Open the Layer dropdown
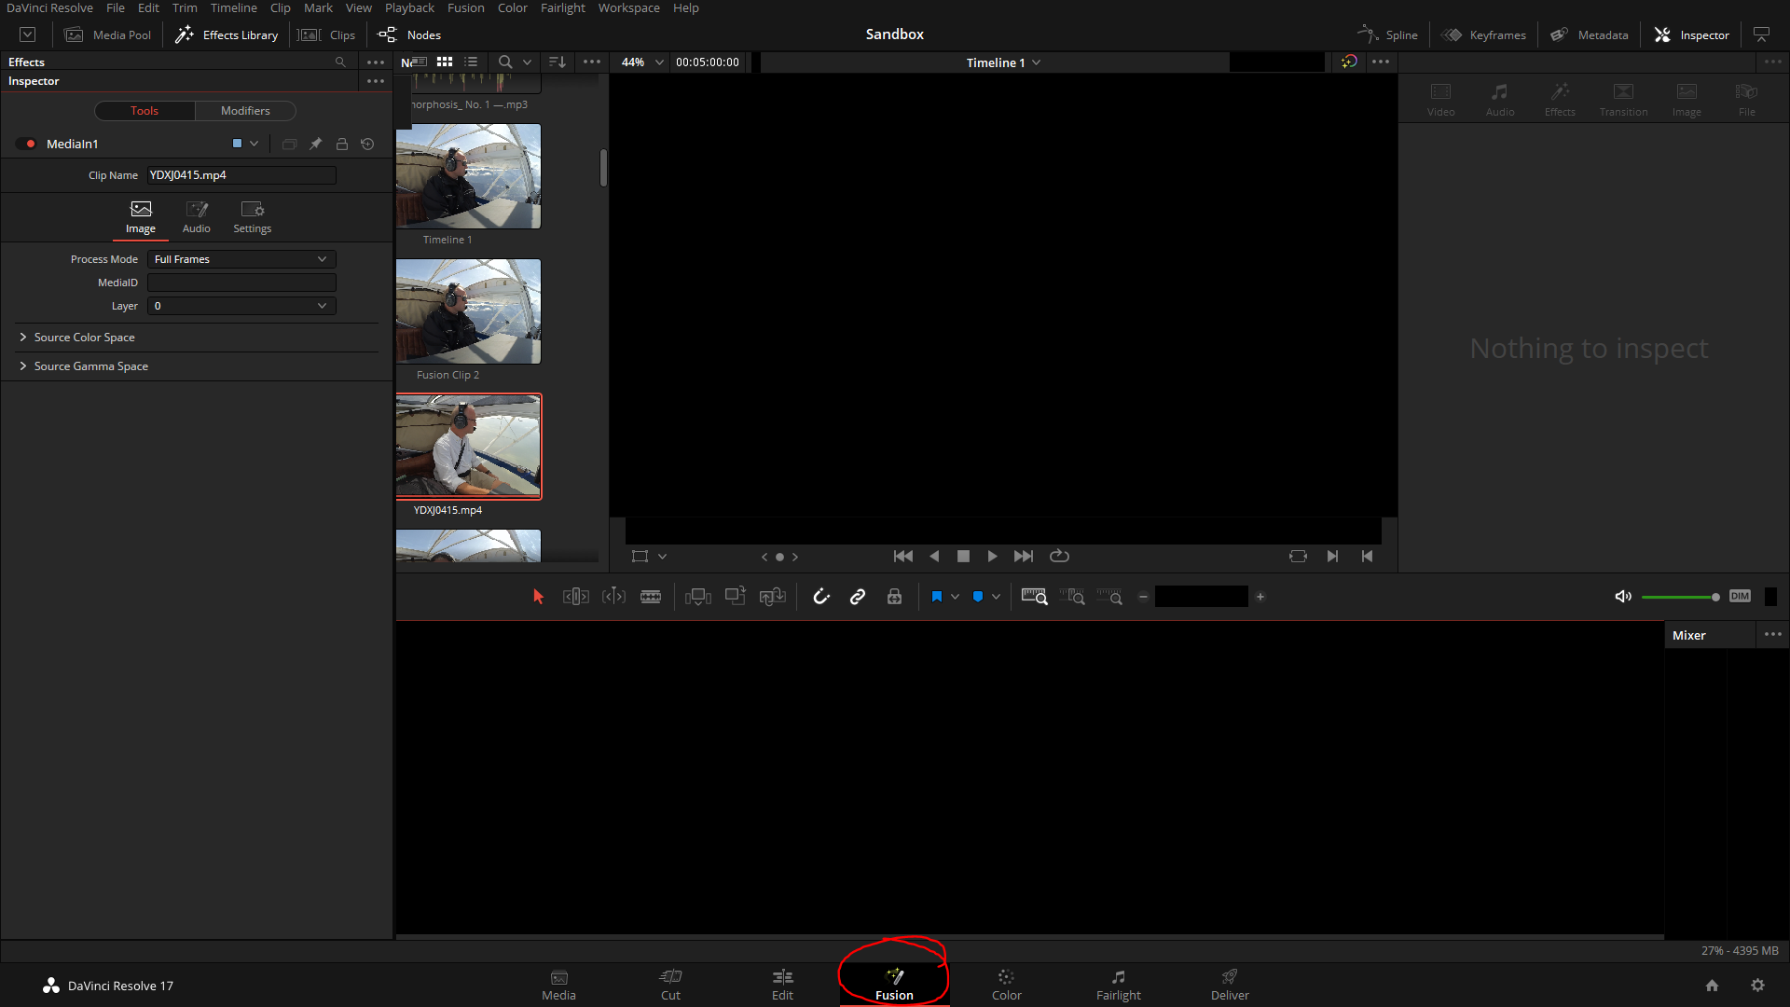This screenshot has width=1790, height=1007. tap(241, 306)
